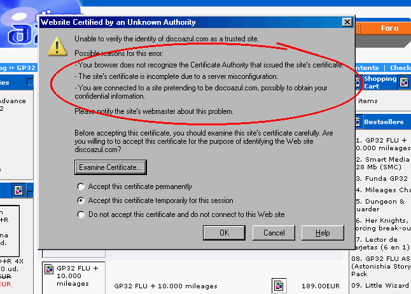
Task: Choose Do not accept this certificate option
Action: point(81,214)
